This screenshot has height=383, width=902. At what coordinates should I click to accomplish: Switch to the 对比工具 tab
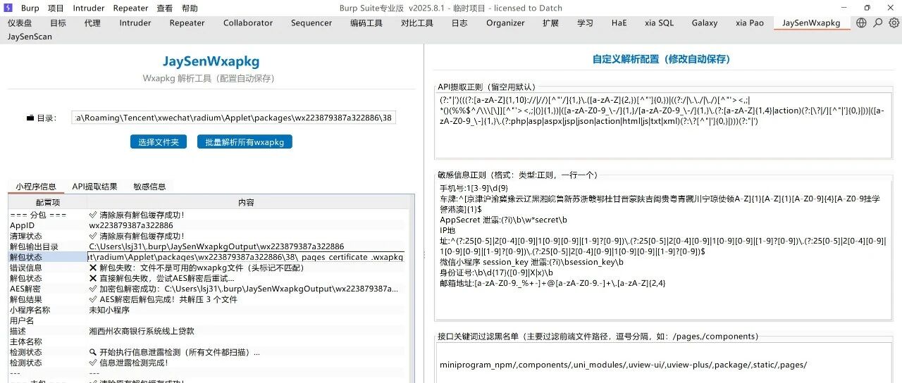pyautogui.click(x=417, y=23)
